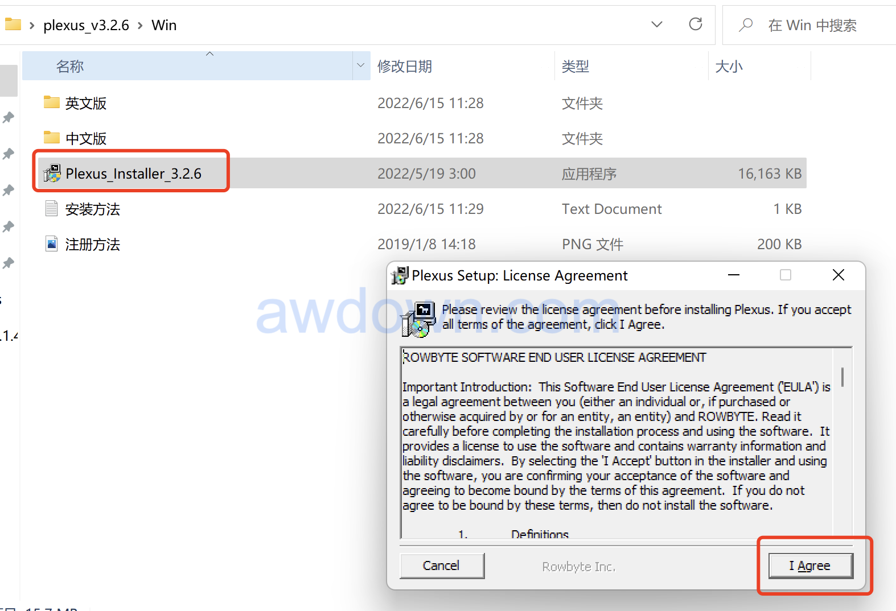Click plexus_v3.2.6 in the breadcrumb path

click(86, 26)
